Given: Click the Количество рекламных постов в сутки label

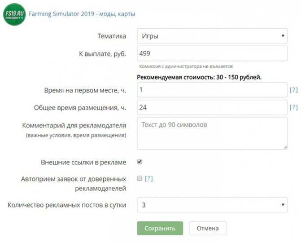Looking at the screenshot, I should tap(67, 205).
